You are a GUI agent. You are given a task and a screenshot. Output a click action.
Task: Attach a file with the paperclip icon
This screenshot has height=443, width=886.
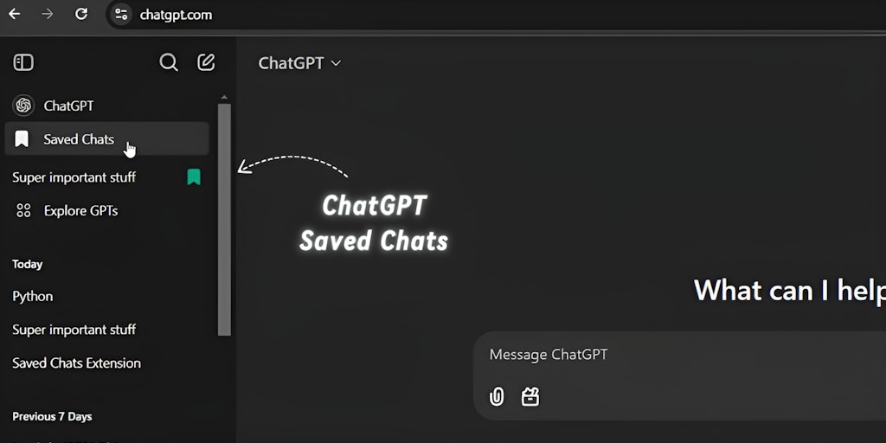tap(497, 396)
